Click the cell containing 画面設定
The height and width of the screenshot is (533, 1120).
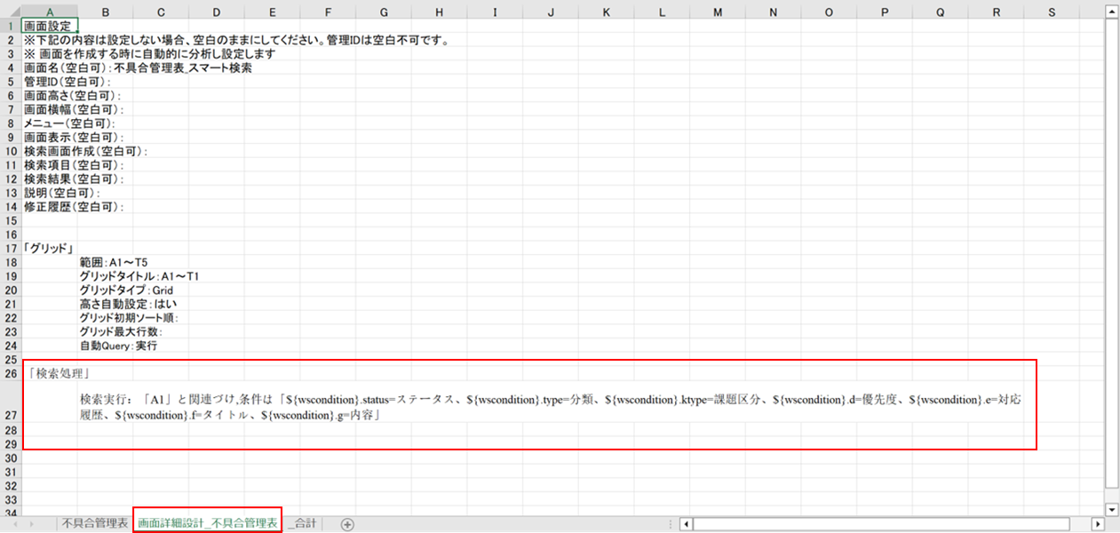50,26
